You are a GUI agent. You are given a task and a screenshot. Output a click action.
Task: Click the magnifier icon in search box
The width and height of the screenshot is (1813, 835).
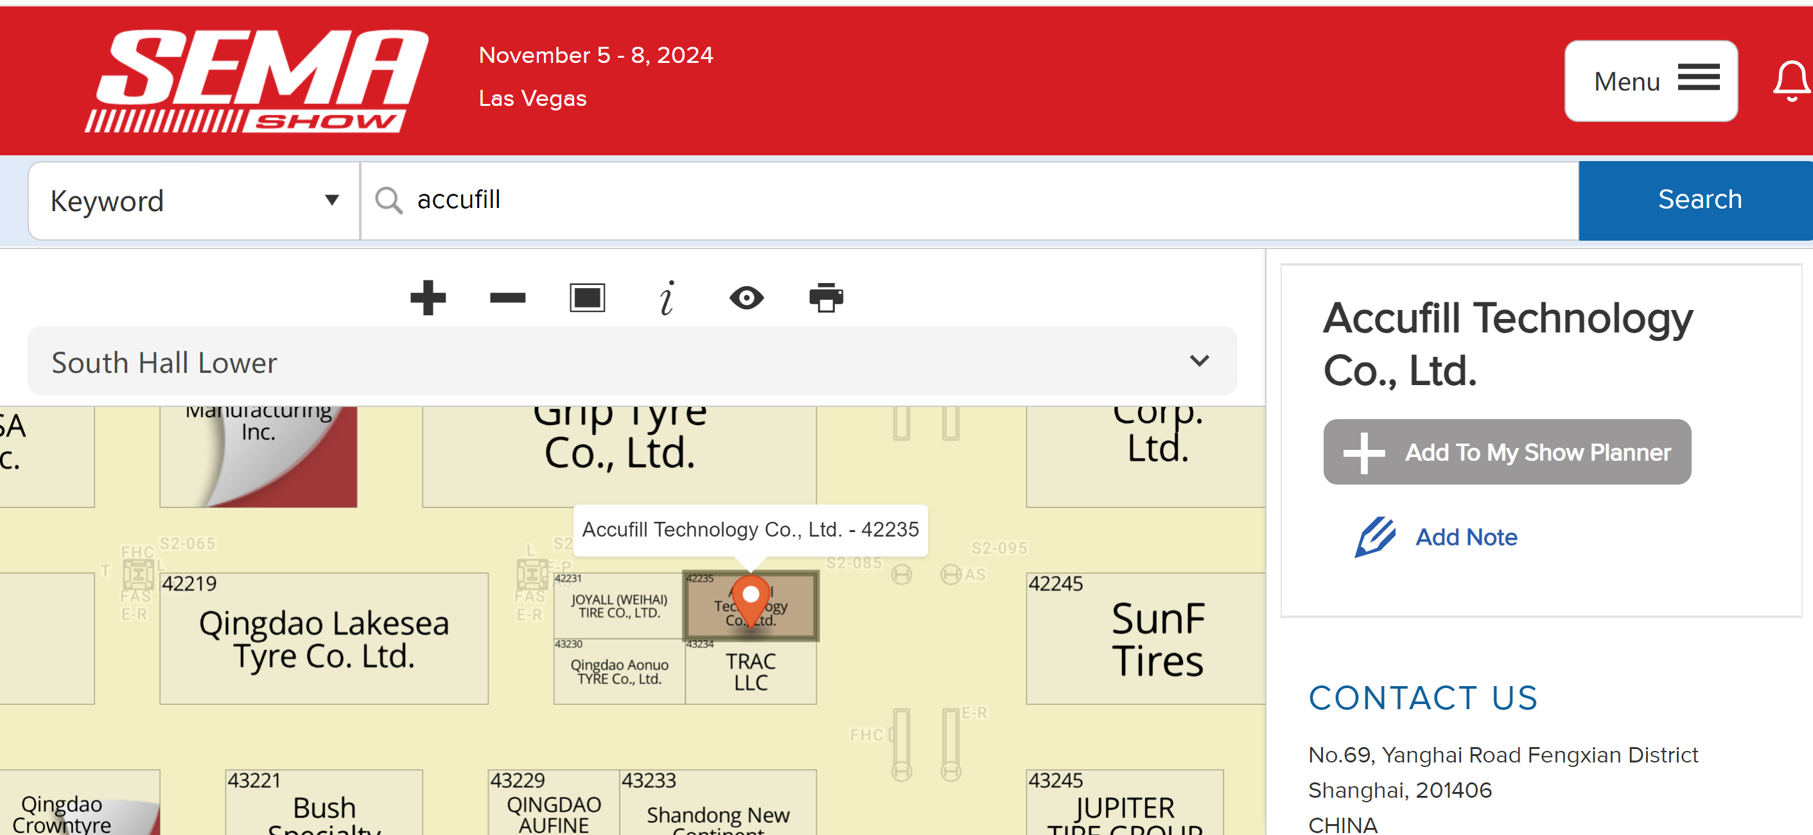pyautogui.click(x=389, y=200)
